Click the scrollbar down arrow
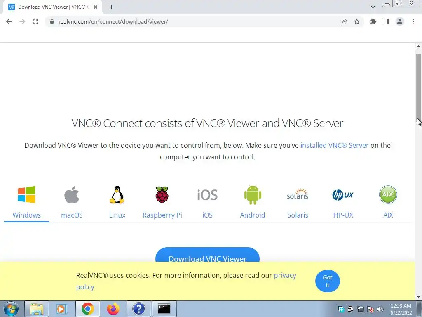Screen dimensions: 422x317 pyautogui.click(x=419, y=297)
